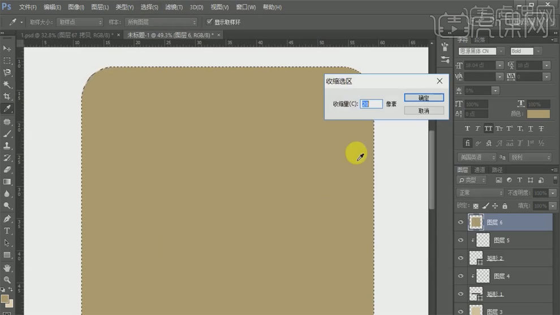The image size is (560, 315).
Task: Click the All Caps TT style icon
Action: coord(488,128)
